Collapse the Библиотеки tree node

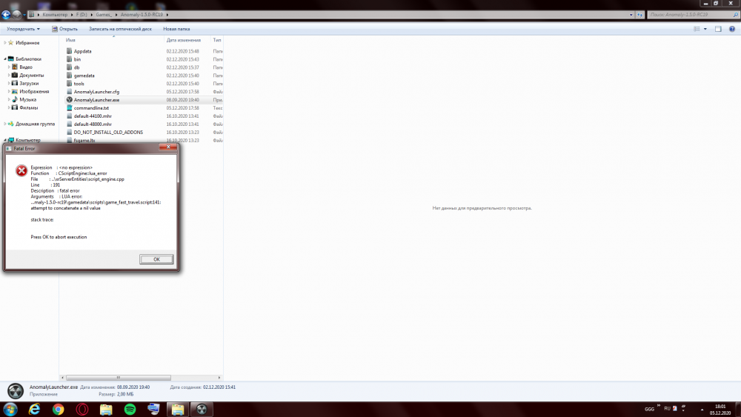pyautogui.click(x=5, y=59)
